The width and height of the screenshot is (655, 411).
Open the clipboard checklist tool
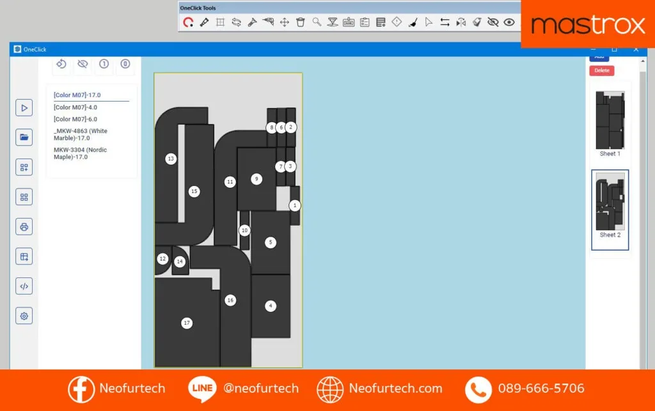click(365, 22)
